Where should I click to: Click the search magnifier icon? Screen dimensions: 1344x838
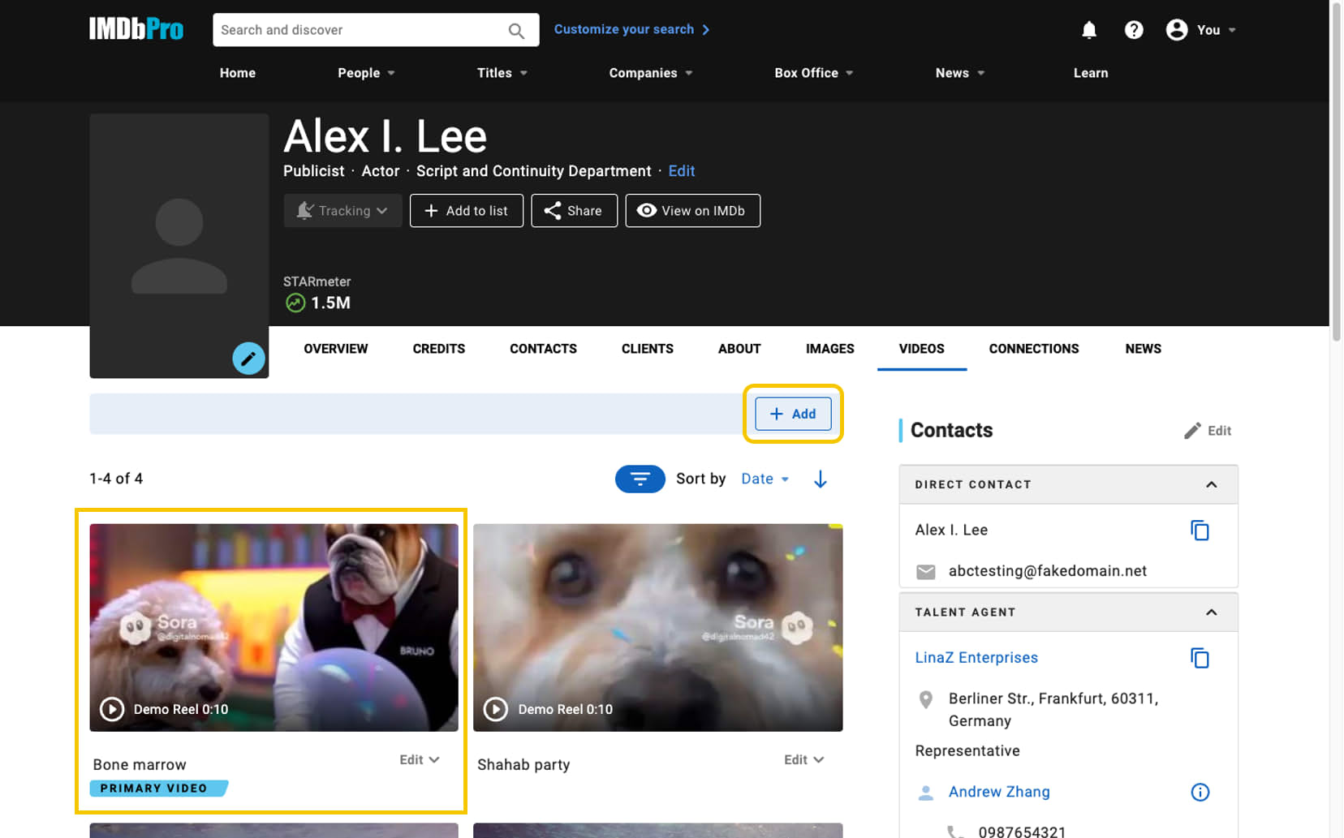click(x=516, y=30)
